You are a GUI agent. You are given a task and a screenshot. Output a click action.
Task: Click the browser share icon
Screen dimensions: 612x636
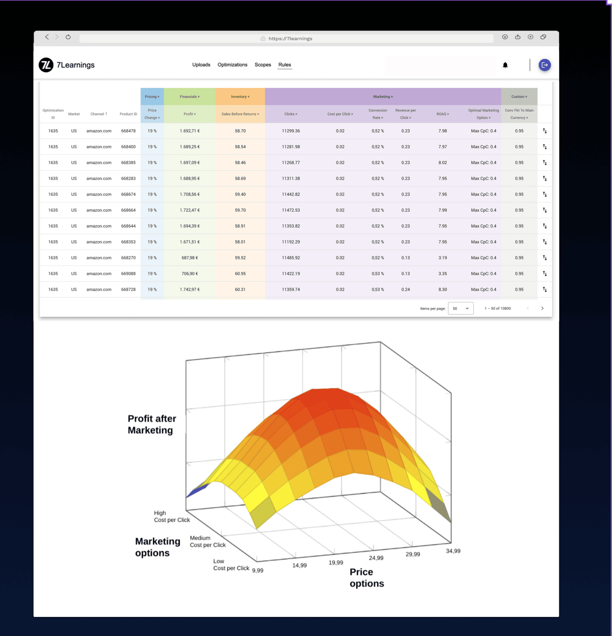518,37
